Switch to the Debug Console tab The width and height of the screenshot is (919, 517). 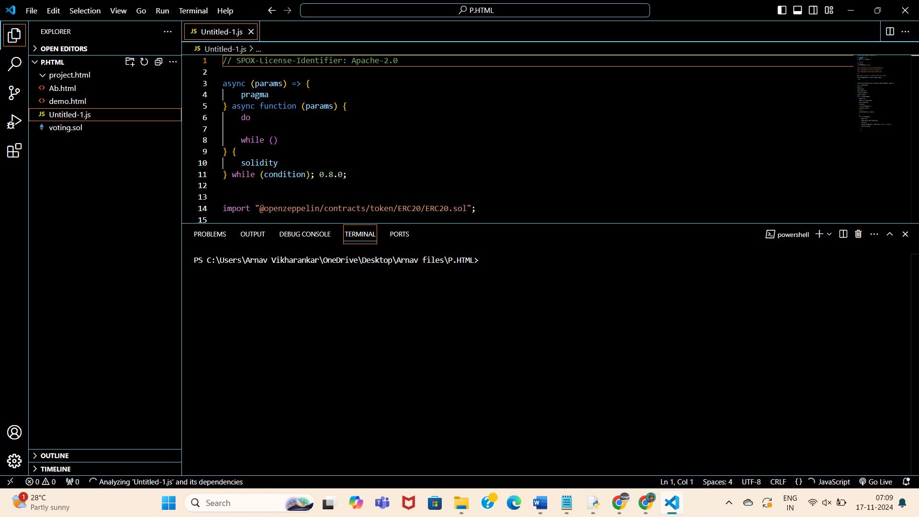coord(305,234)
